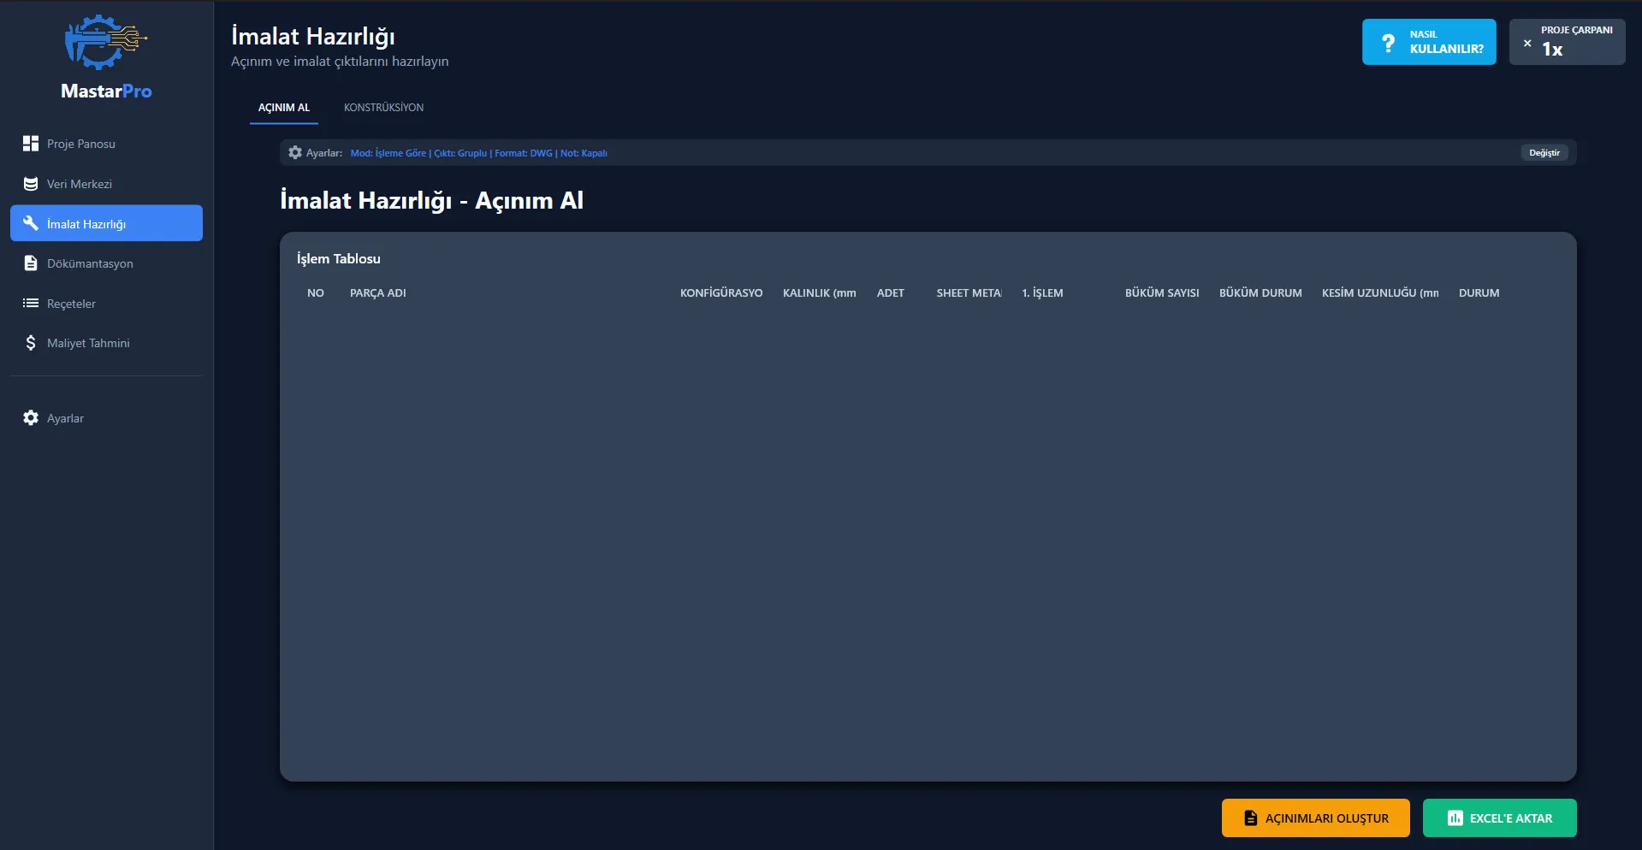Switch to the KONSTRÜKSİYON tab
Screen dimensions: 1642x850
[383, 108]
